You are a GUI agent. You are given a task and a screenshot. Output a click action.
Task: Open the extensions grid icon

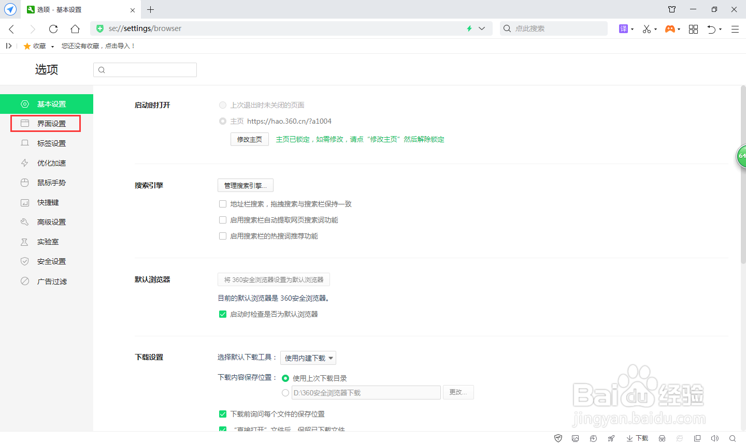(693, 29)
